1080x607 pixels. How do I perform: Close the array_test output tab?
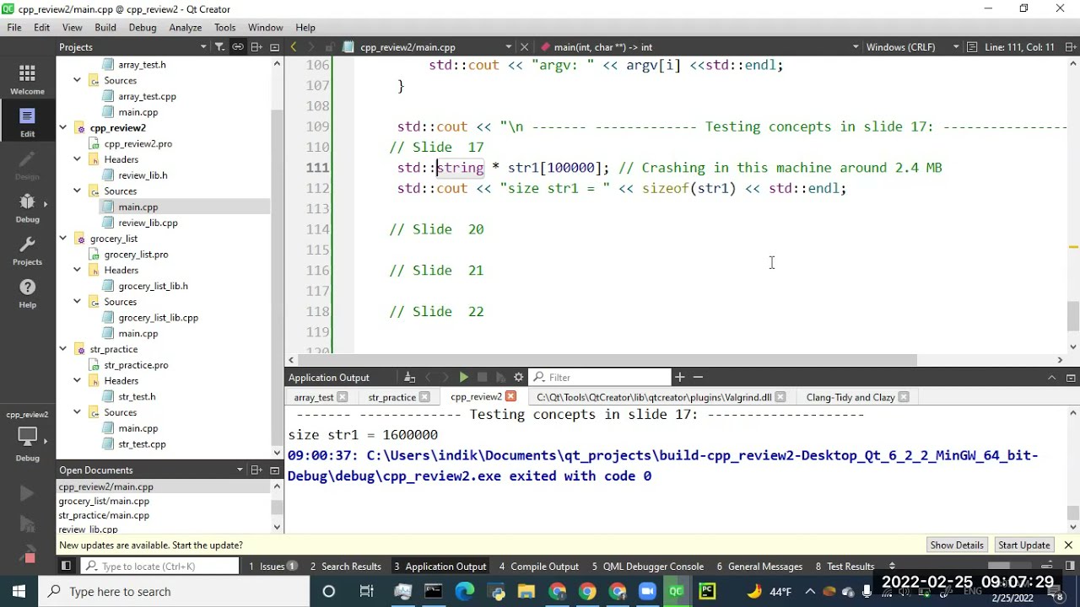click(342, 397)
